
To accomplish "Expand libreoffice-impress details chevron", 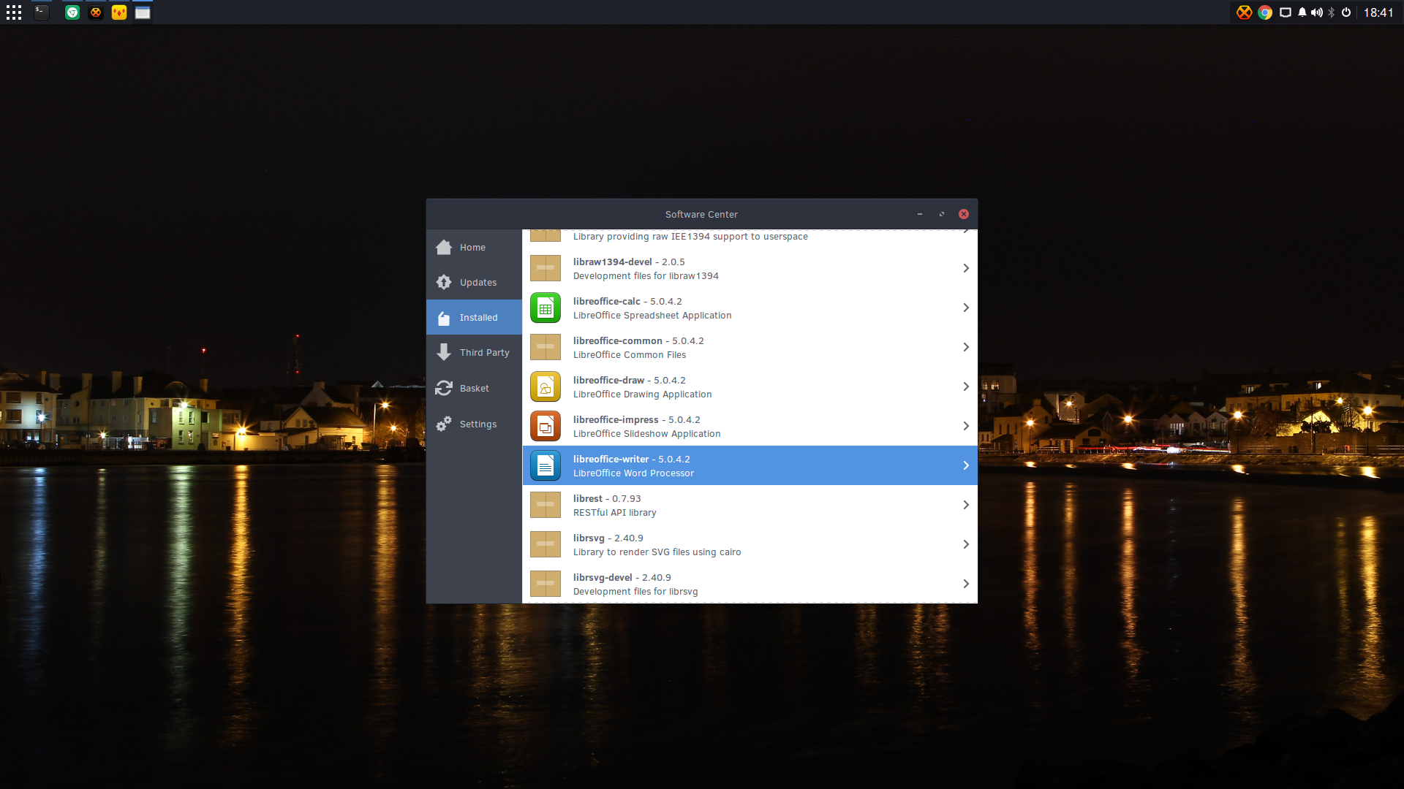I will 966,426.
